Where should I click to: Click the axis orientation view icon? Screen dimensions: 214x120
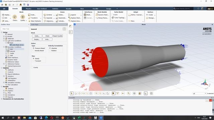104,93
